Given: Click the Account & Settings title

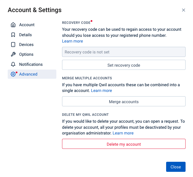Looking at the screenshot, I should [35, 10].
